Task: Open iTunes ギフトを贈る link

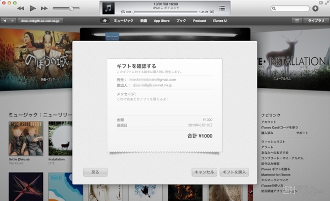Action: point(276,169)
